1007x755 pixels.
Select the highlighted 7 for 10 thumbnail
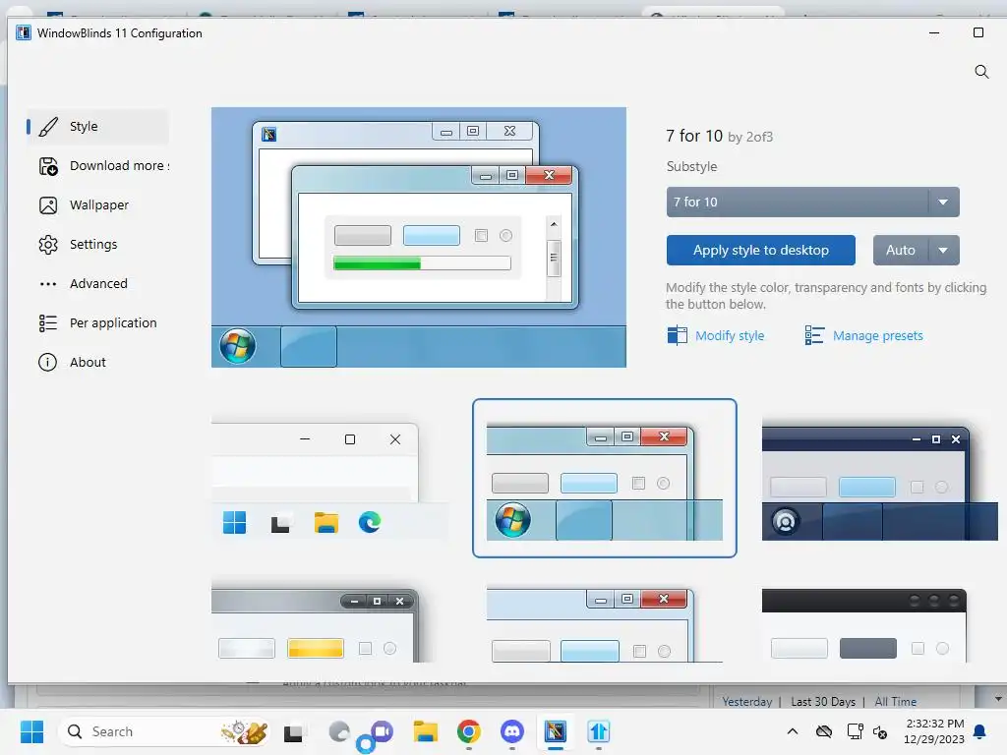[605, 479]
